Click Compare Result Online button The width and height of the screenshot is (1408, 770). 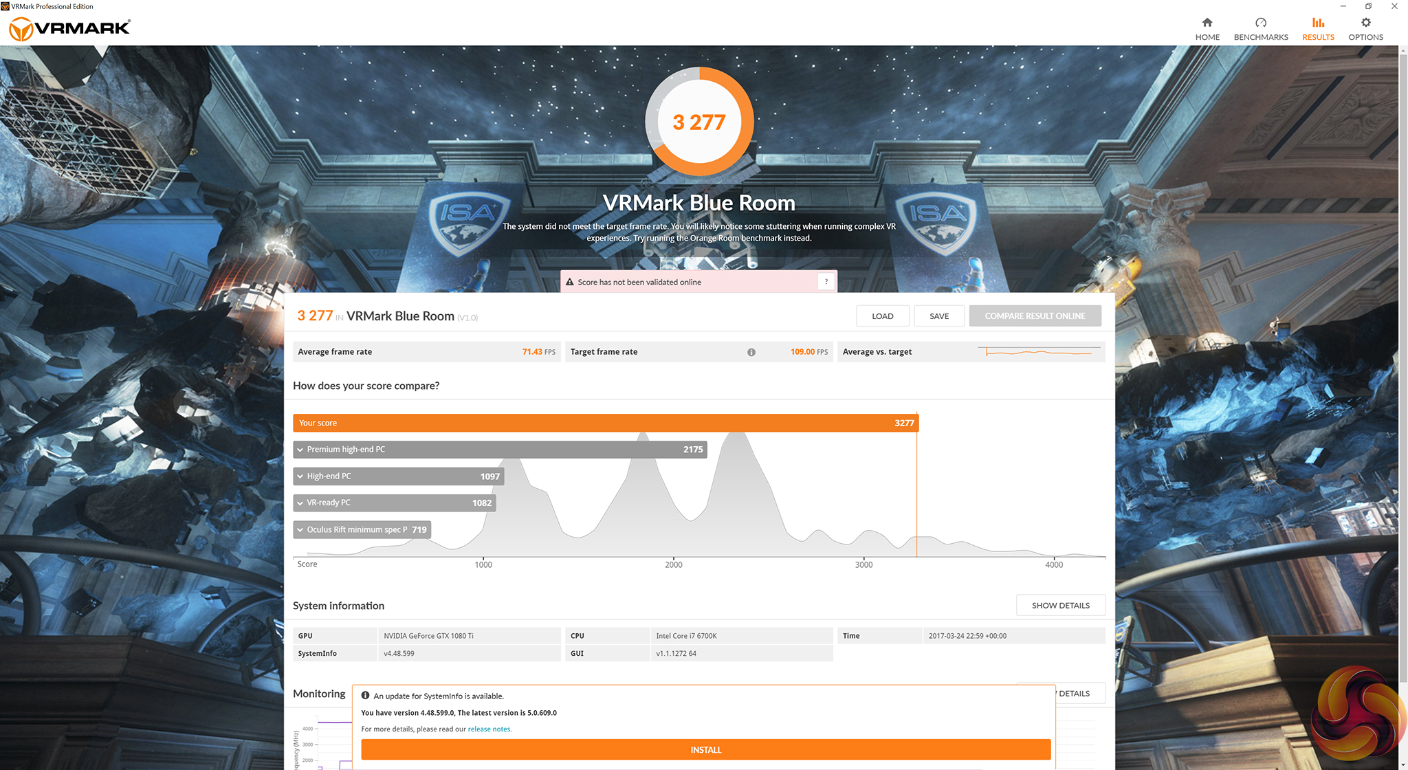[x=1035, y=316]
